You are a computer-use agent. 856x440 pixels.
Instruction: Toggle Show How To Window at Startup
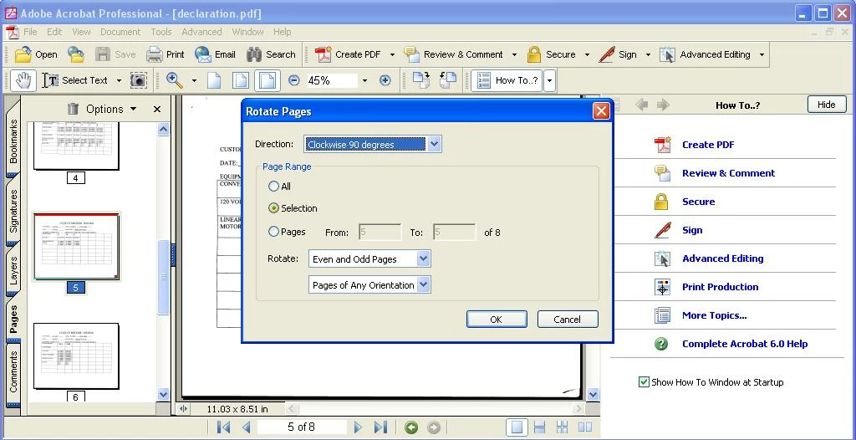coord(644,382)
